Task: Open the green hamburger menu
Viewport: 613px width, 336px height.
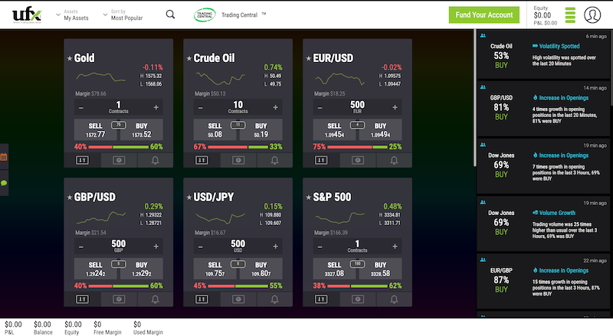Action: (x=570, y=15)
